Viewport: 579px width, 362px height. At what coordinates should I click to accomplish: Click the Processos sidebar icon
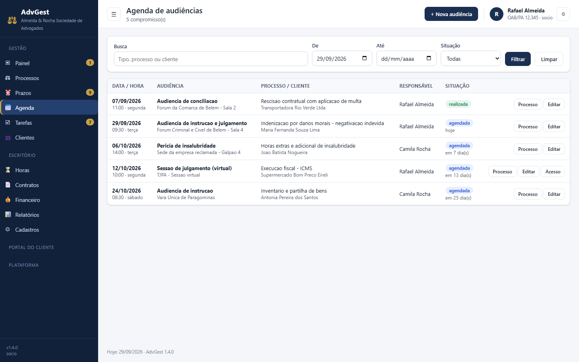[x=8, y=78]
